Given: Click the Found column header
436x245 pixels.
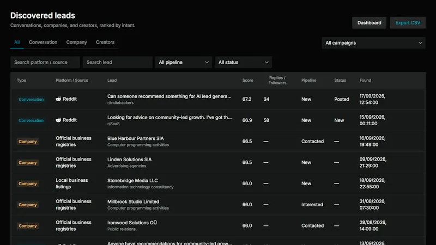Looking at the screenshot, I should click(x=365, y=80).
